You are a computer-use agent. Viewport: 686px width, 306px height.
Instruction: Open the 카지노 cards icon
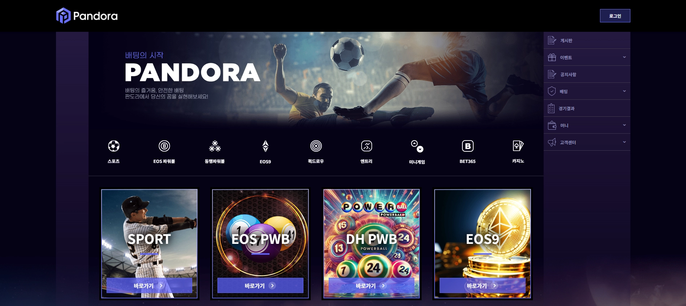click(518, 146)
